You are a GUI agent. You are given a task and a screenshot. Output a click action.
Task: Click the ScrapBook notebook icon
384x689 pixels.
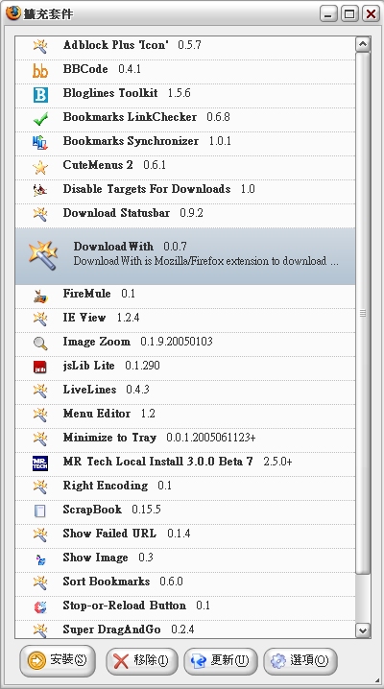tap(40, 511)
